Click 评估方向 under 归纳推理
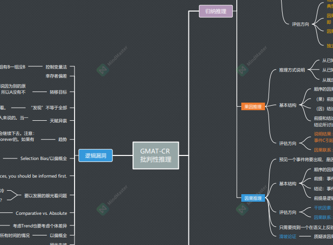The height and width of the screenshot is (245, 333). [300, 24]
